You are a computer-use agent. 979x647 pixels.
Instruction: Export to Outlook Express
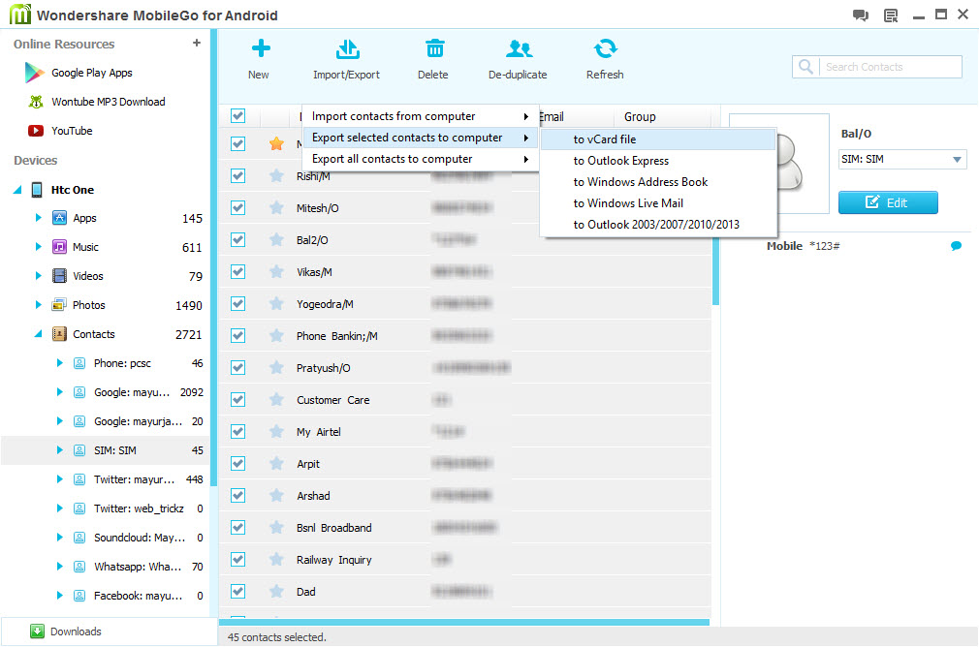(658, 161)
